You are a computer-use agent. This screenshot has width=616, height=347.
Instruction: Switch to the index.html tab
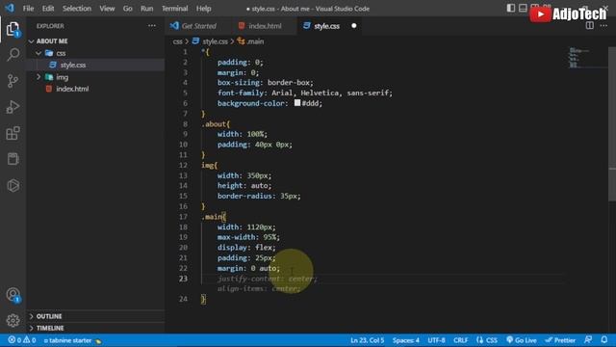(x=265, y=26)
